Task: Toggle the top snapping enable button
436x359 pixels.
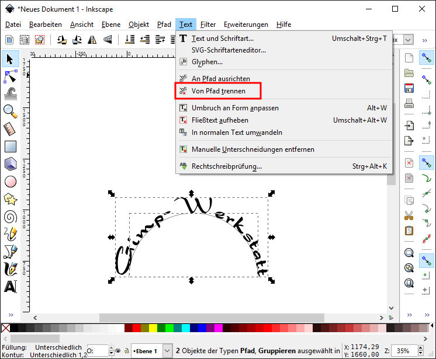Action: coord(426,58)
